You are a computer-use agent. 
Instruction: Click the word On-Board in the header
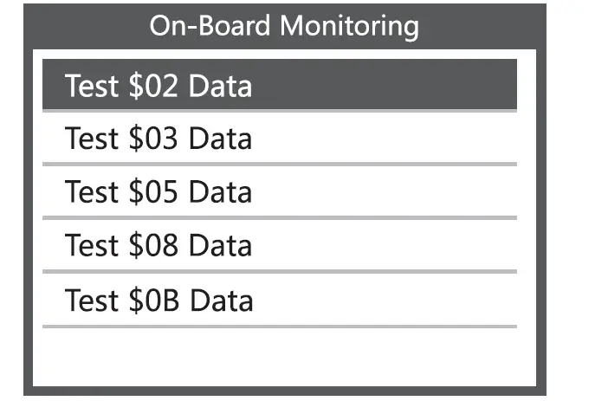coord(211,26)
